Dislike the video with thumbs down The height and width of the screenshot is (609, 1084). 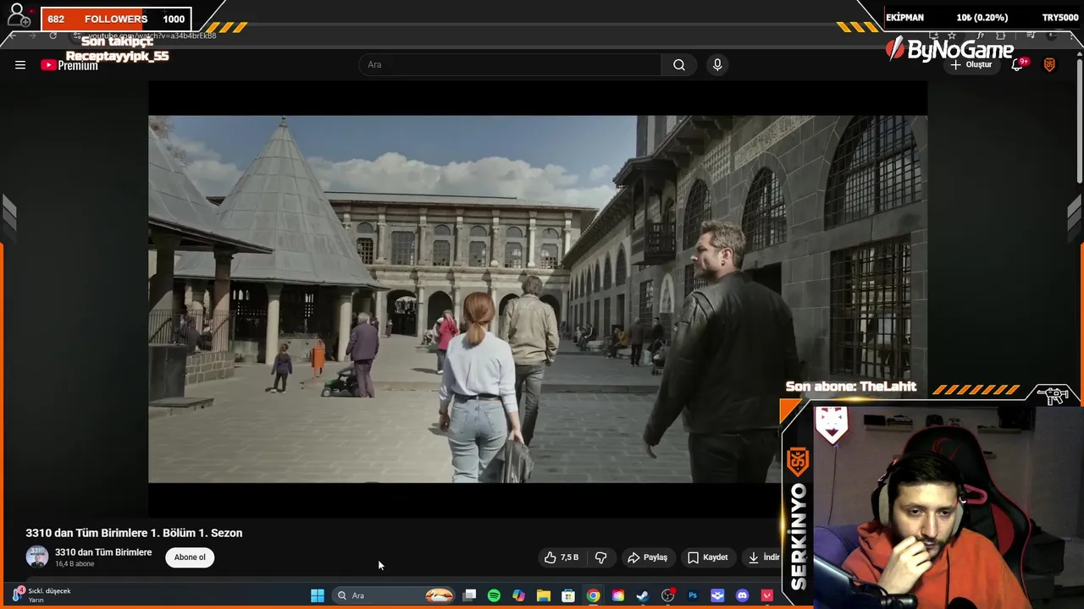click(x=601, y=557)
